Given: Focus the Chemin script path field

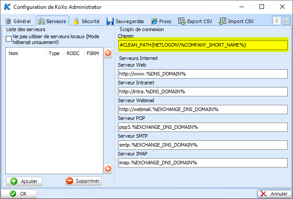Looking at the screenshot, I should [x=203, y=45].
